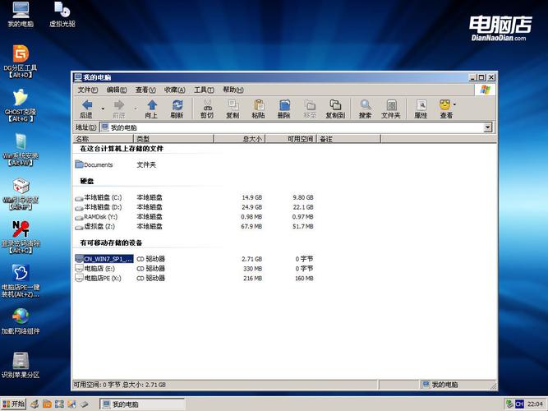Launch DG分区工具 from desktop
The height and width of the screenshot is (411, 548).
click(21, 62)
